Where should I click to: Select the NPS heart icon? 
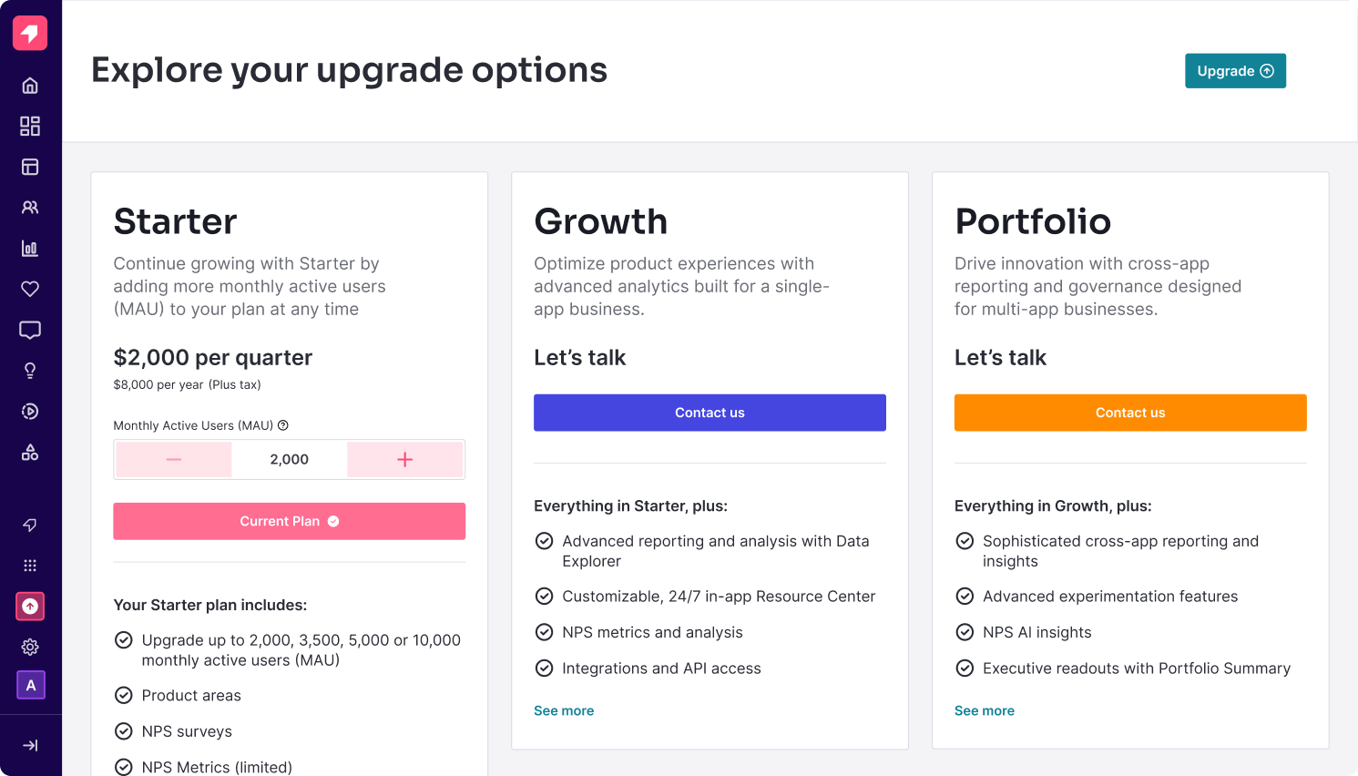pyautogui.click(x=30, y=289)
